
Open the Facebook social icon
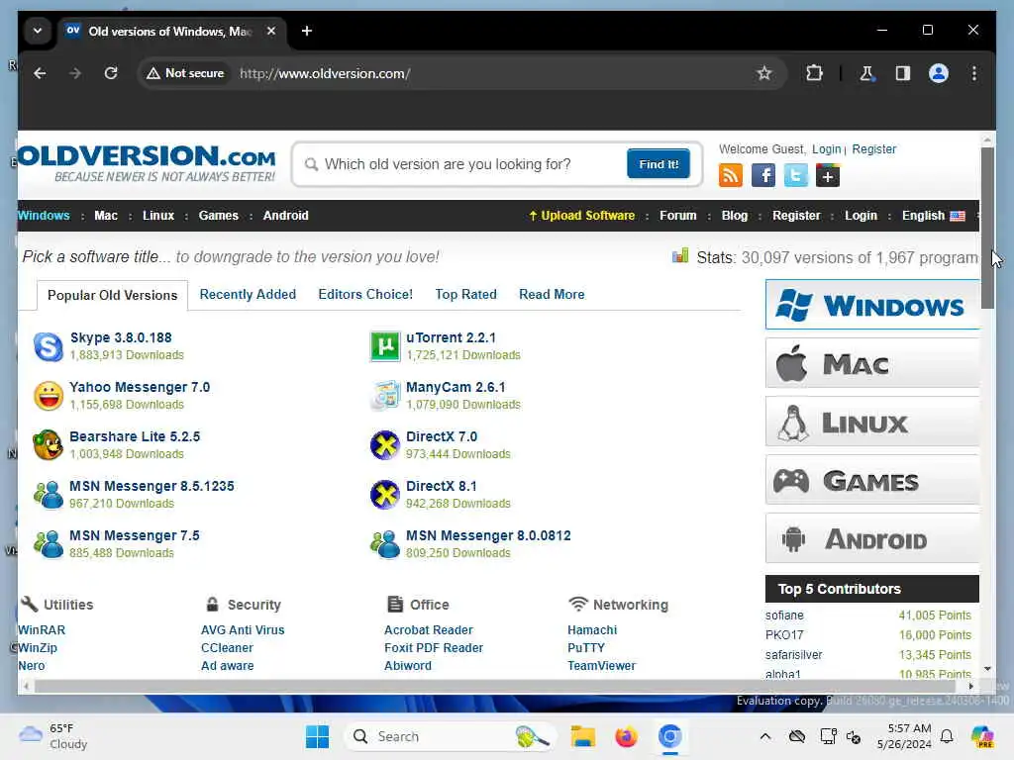pos(763,175)
